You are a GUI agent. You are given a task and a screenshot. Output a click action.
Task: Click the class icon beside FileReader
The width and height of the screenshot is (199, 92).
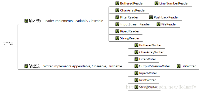click(159, 24)
